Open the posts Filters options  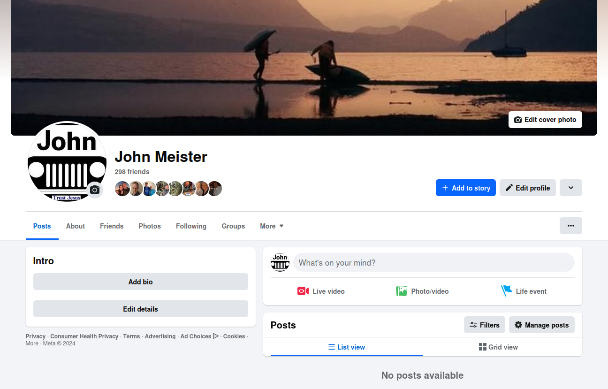484,325
